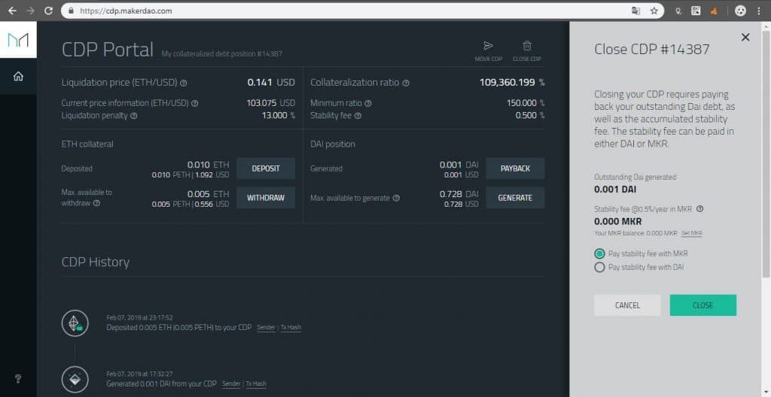The width and height of the screenshot is (771, 397).
Task: Click the Maker logo in the sidebar
Action: (x=18, y=40)
